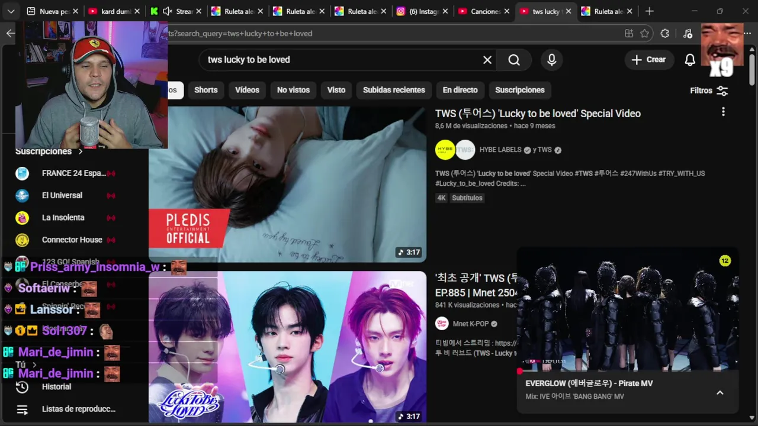Image resolution: width=758 pixels, height=426 pixels.
Task: Select the Visto filter chip
Action: click(336, 90)
